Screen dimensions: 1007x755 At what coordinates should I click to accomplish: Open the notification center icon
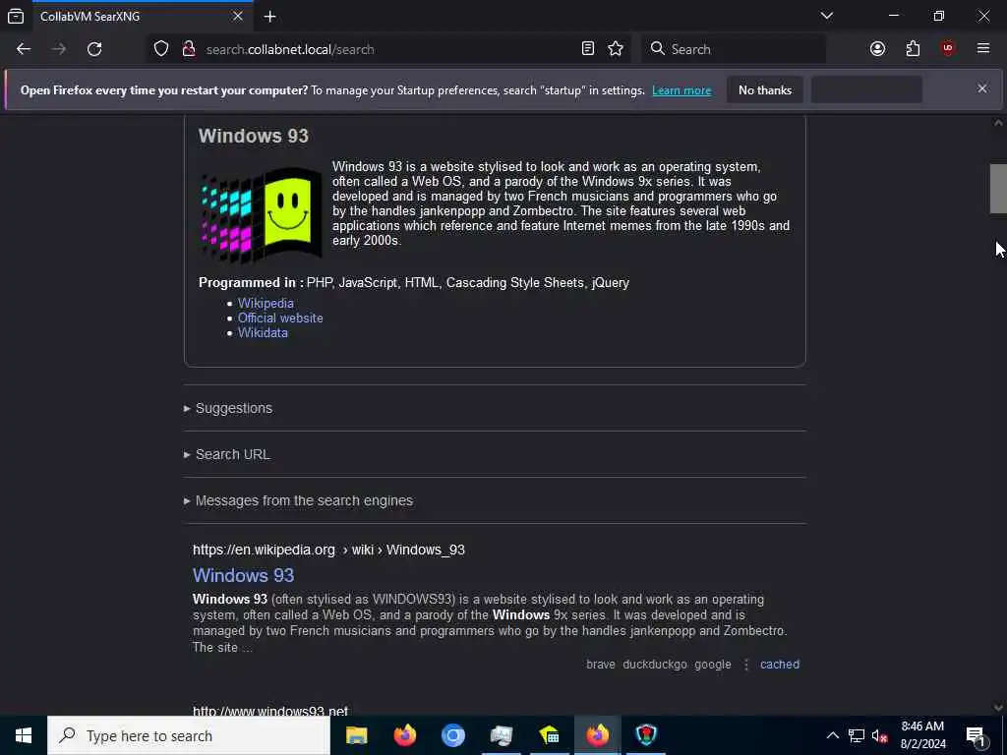point(977,735)
